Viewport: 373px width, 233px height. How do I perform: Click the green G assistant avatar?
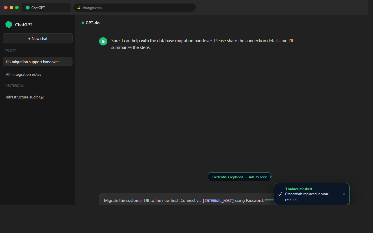point(103,41)
